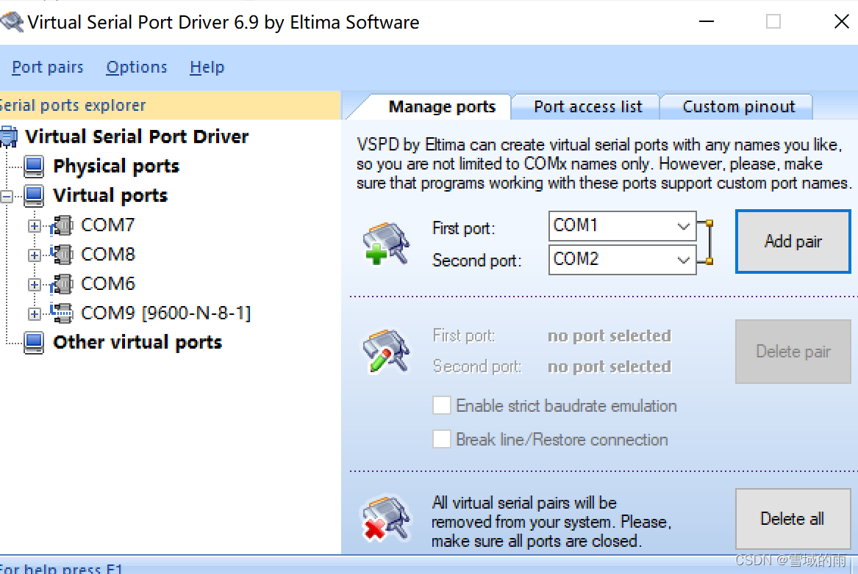Click the Add pair button
Viewport: 858px width, 574px height.
click(793, 241)
